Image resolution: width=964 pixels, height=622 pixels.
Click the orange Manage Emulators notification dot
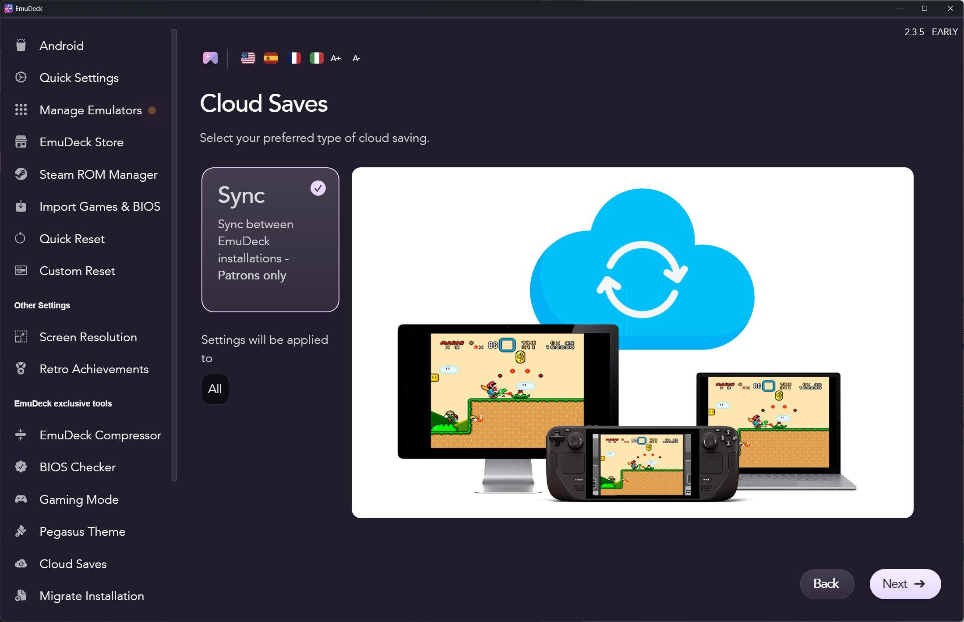[x=152, y=110]
